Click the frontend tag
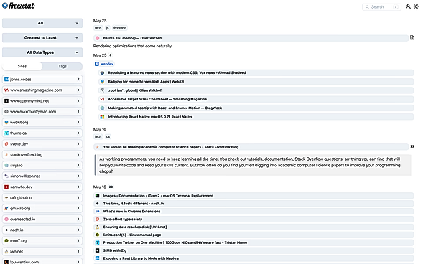 (120, 28)
